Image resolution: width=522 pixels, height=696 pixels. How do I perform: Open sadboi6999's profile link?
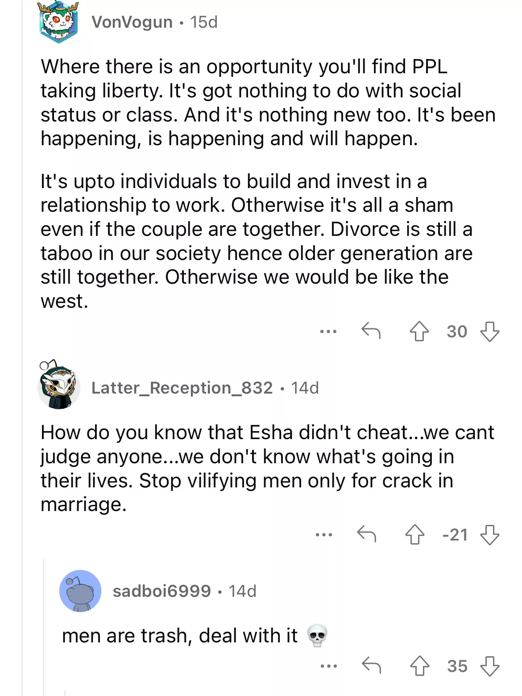pyautogui.click(x=162, y=591)
